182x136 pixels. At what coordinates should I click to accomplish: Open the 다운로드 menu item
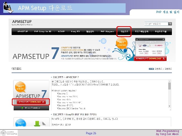click(x=124, y=31)
